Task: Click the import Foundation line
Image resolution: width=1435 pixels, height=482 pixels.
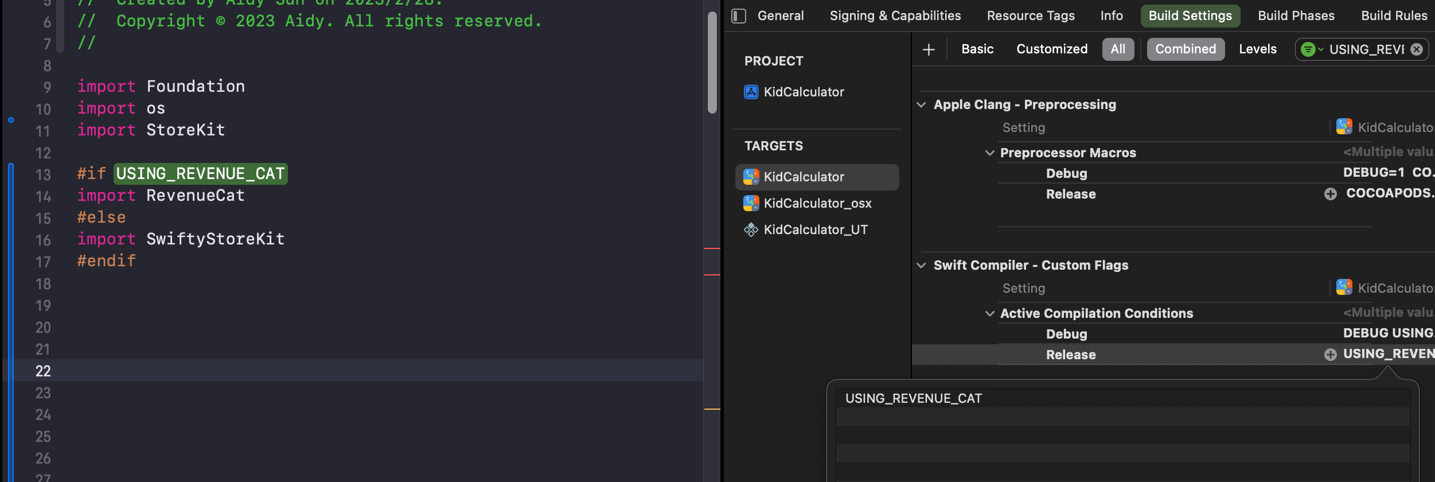Action: [x=161, y=87]
